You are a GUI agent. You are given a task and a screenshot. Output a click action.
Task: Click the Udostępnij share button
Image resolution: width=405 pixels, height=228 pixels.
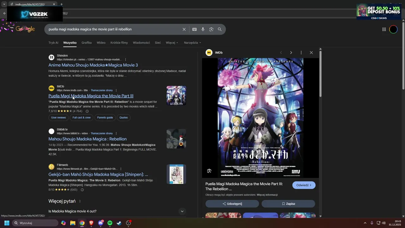click(232, 204)
